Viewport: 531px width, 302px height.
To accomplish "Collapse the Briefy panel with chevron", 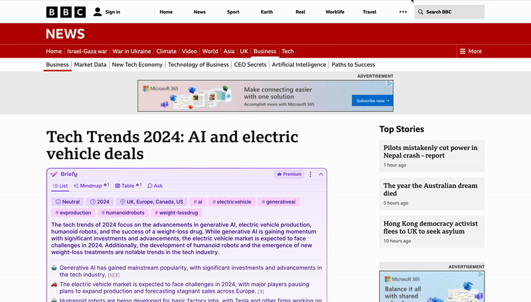I will (x=321, y=174).
